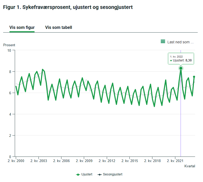This screenshot has height=182, width=203.
Task: Switch to the 'Vis som tabell' tab
Action: tap(59, 27)
